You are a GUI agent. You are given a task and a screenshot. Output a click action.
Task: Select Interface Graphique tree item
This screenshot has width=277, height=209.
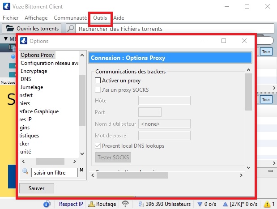39,111
